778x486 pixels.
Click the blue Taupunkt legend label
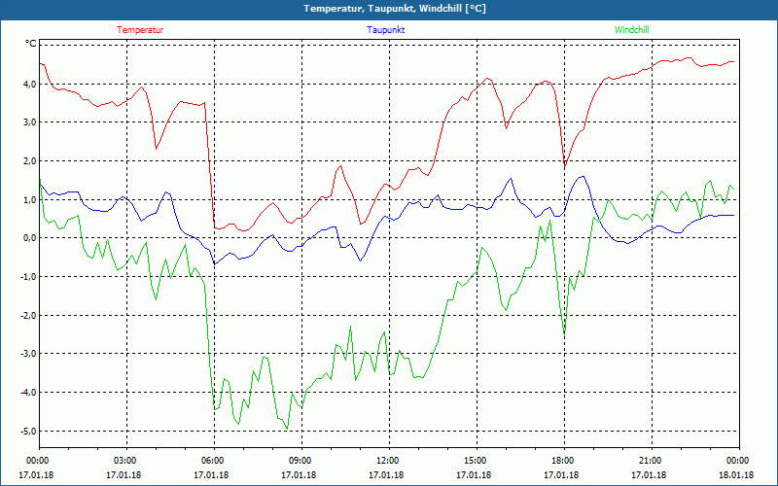385,30
